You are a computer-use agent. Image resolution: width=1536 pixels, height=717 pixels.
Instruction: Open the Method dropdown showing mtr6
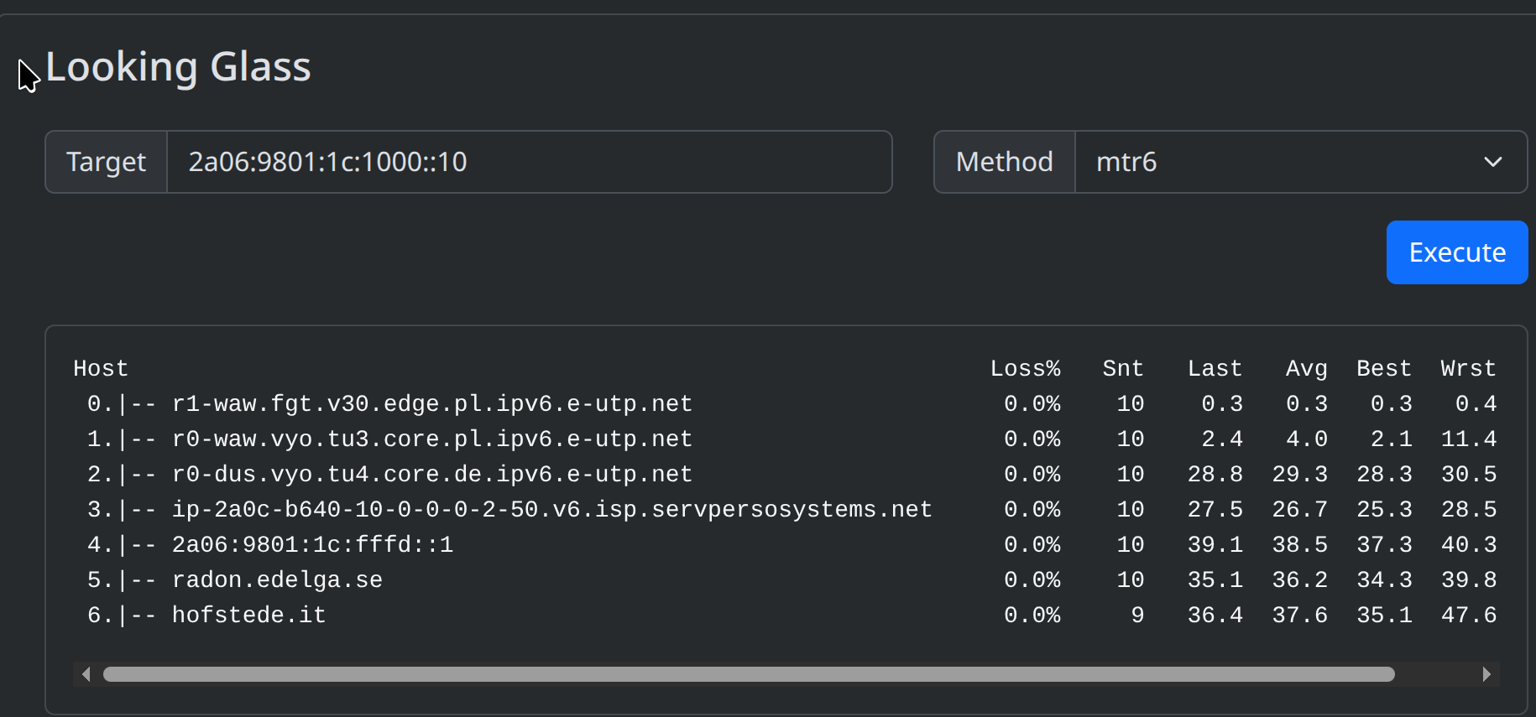(1299, 162)
